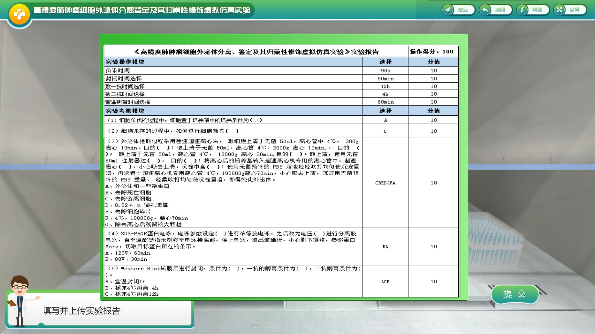Image resolution: width=595 pixels, height=334 pixels.
Task: Click the experiment report title heading
Action: pyautogui.click(x=256, y=52)
